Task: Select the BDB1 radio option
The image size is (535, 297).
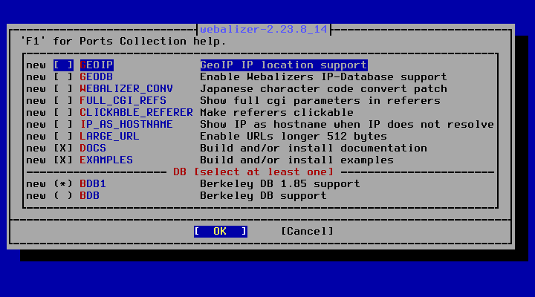Action: click(63, 184)
